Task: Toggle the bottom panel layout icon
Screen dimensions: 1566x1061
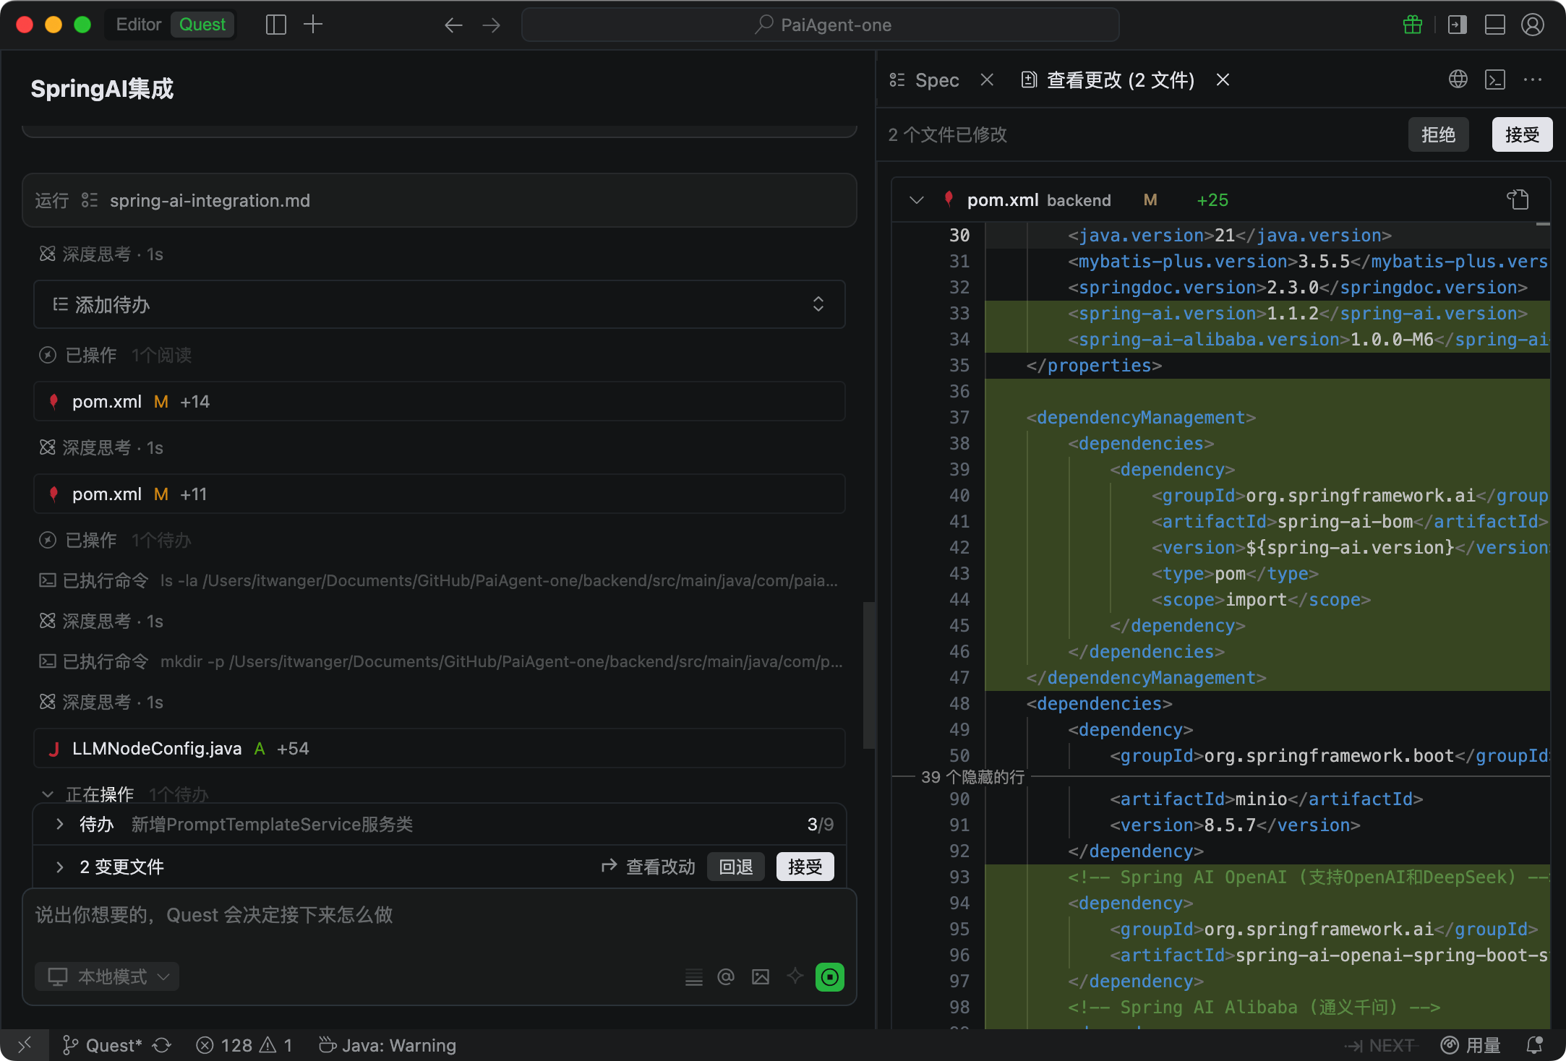Action: (x=1494, y=25)
